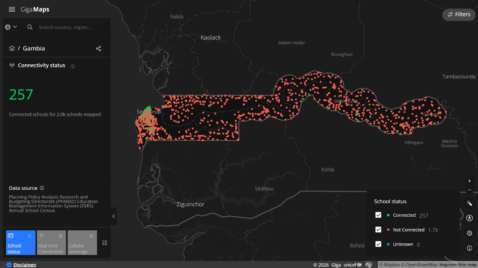Click the Disclaimer info icon

pos(9,265)
